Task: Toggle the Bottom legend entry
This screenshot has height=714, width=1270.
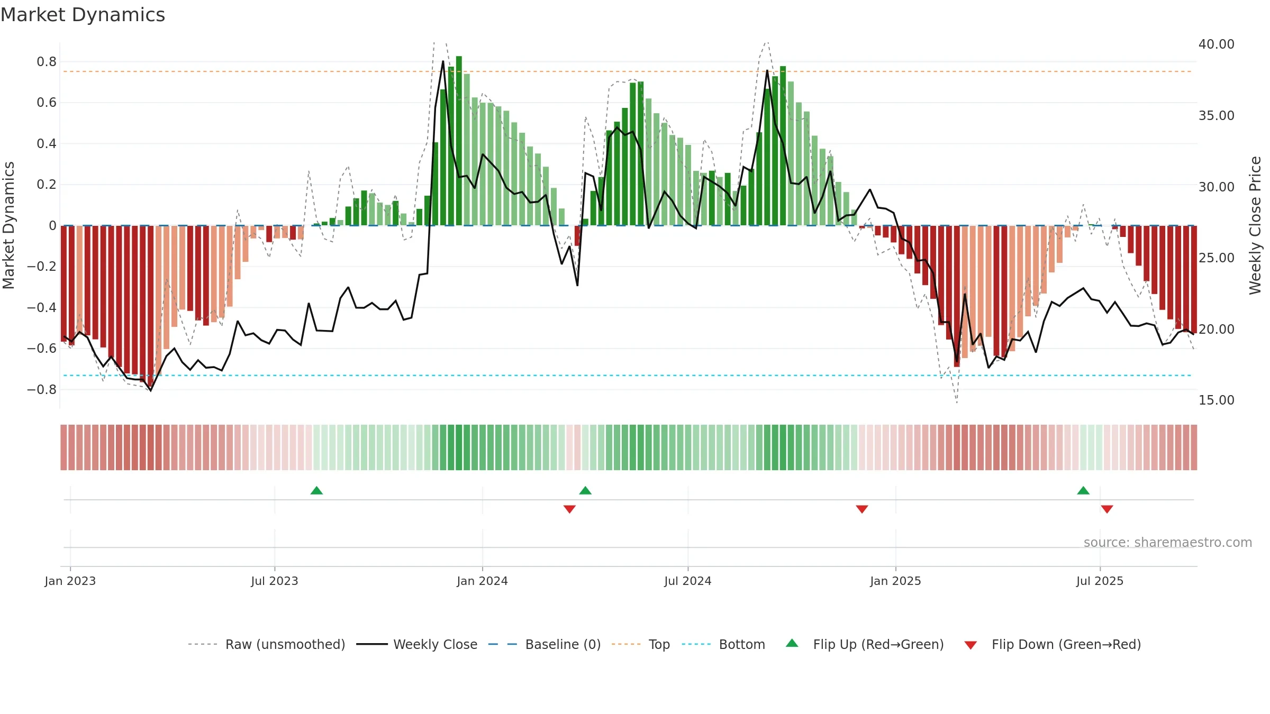Action: [723, 644]
